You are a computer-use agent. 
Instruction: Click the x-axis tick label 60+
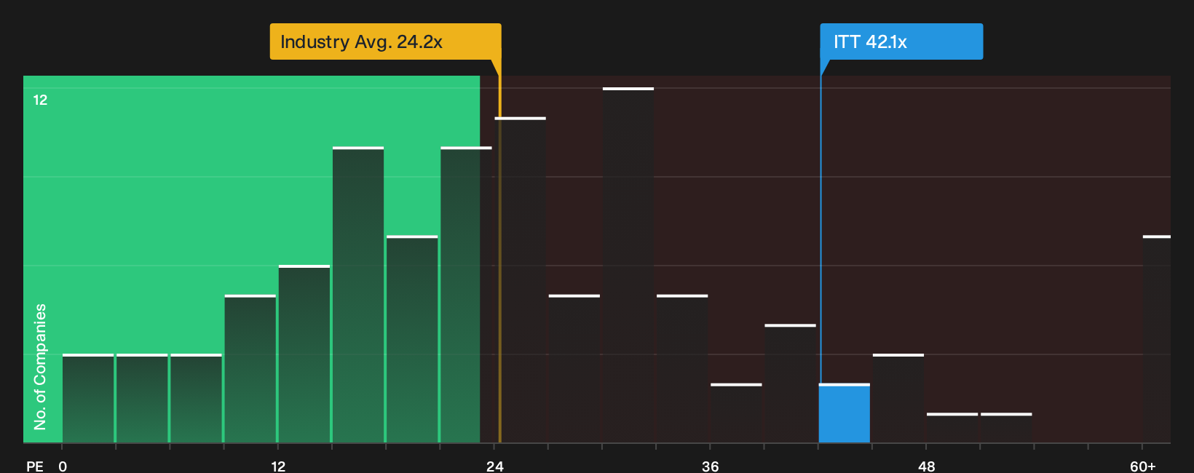click(x=1143, y=466)
